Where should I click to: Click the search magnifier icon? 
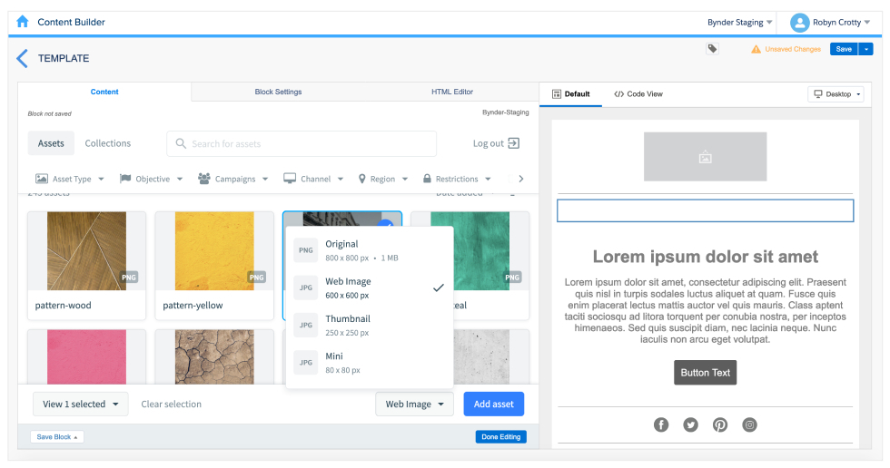tap(181, 143)
